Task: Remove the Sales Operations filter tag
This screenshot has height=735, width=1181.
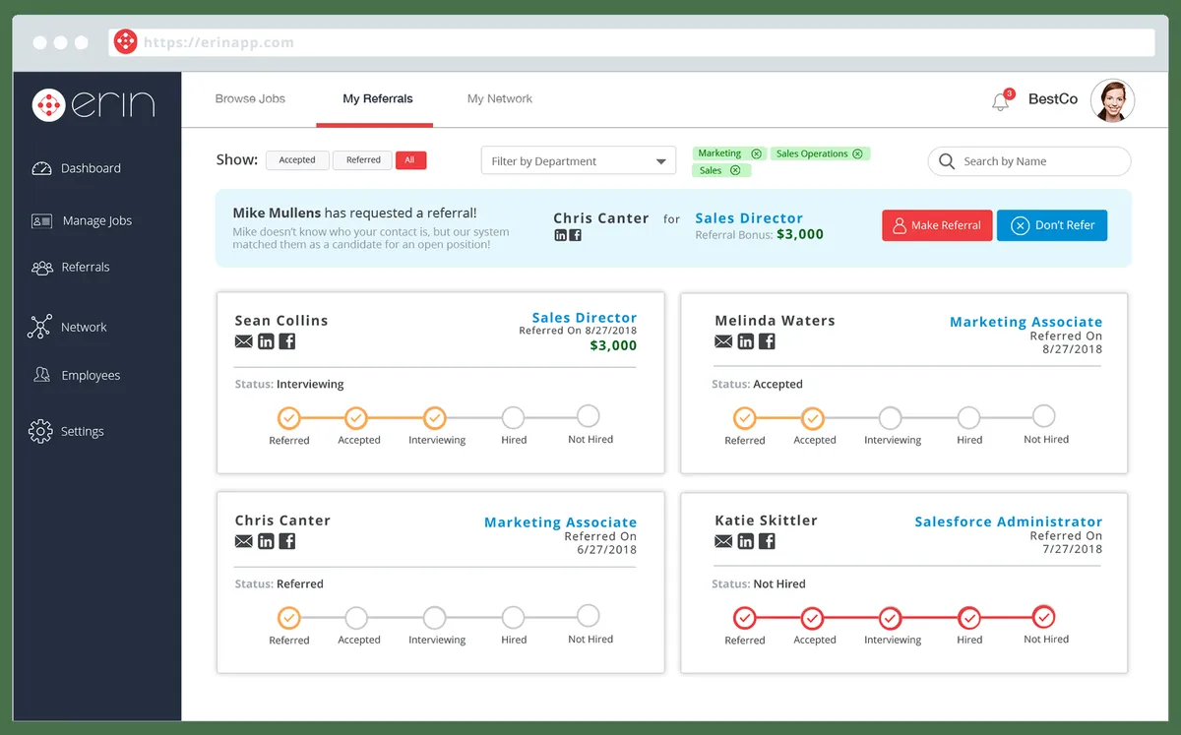Action: tap(857, 153)
